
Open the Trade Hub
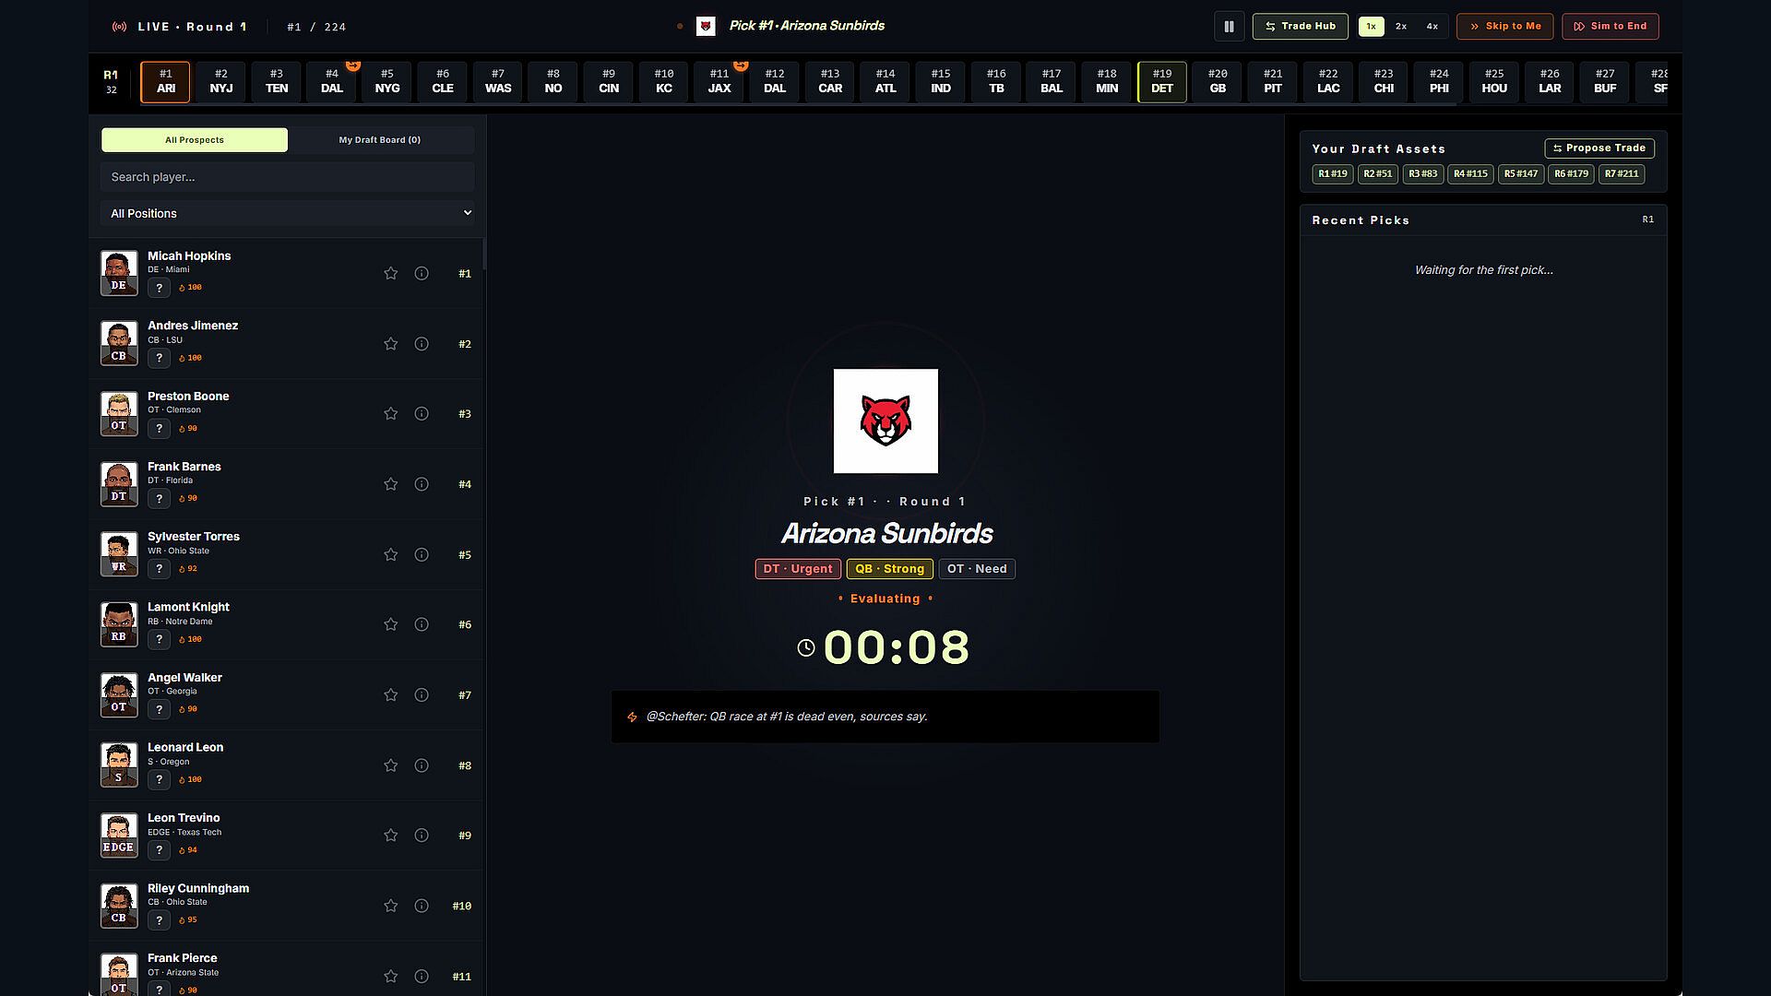[x=1300, y=27]
